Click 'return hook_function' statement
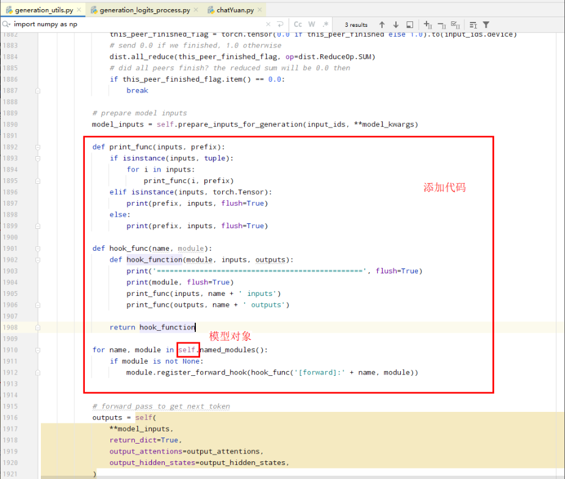Screen dimensions: 565x479 pos(153,327)
